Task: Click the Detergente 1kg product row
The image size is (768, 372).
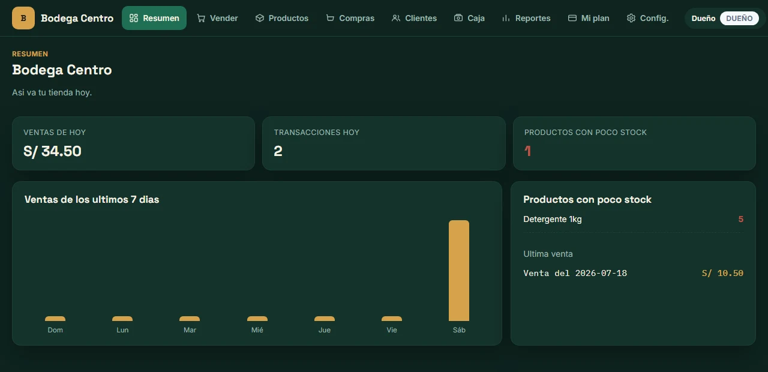Action: pyautogui.click(x=633, y=220)
